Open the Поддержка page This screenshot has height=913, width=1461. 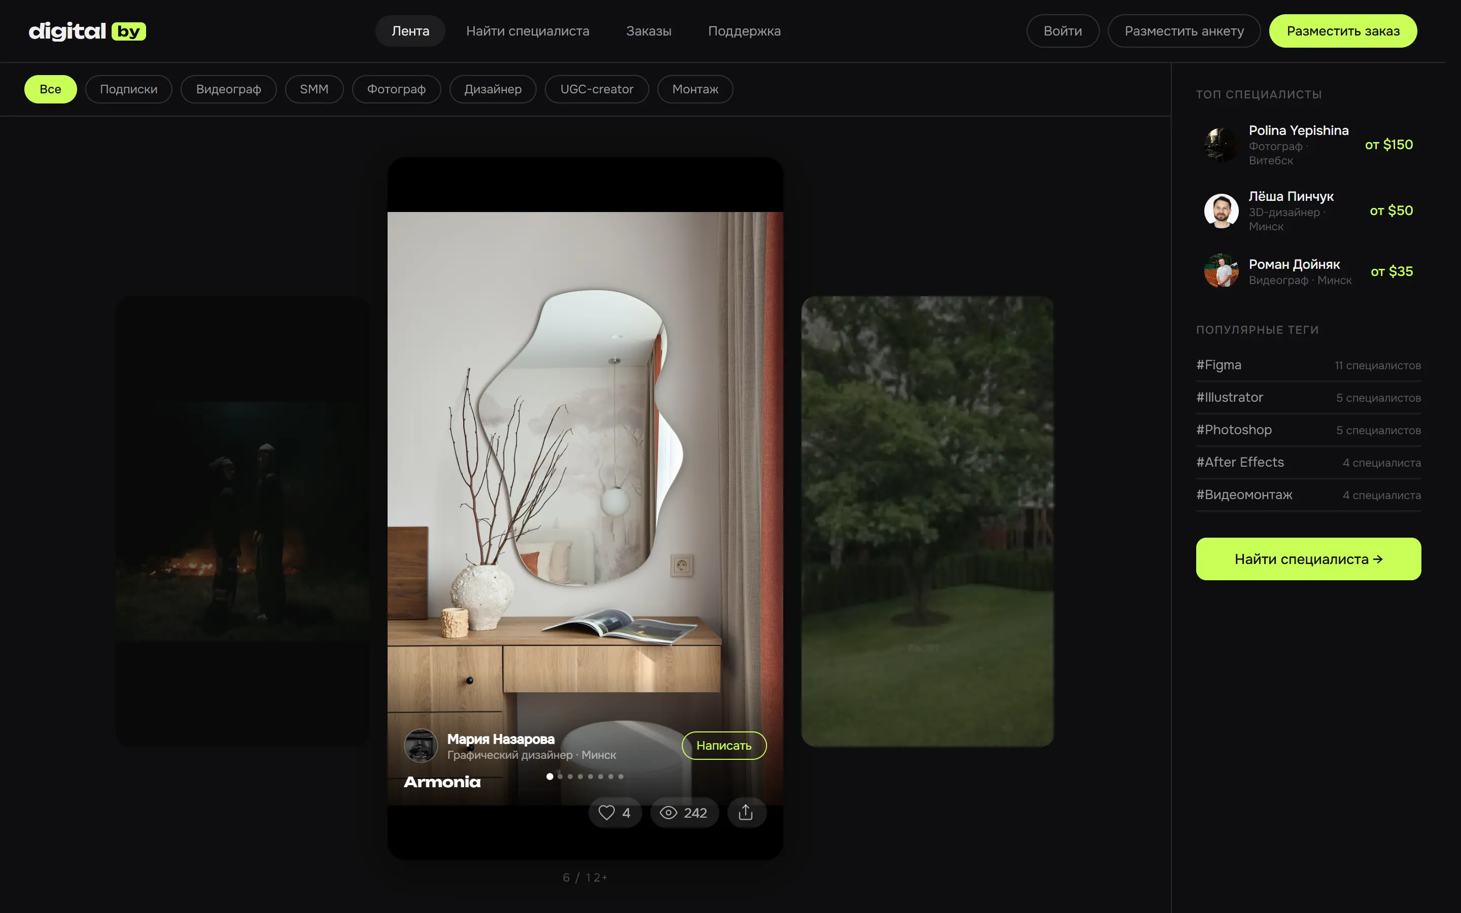[x=744, y=31]
